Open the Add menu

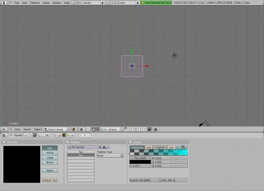[24, 3]
